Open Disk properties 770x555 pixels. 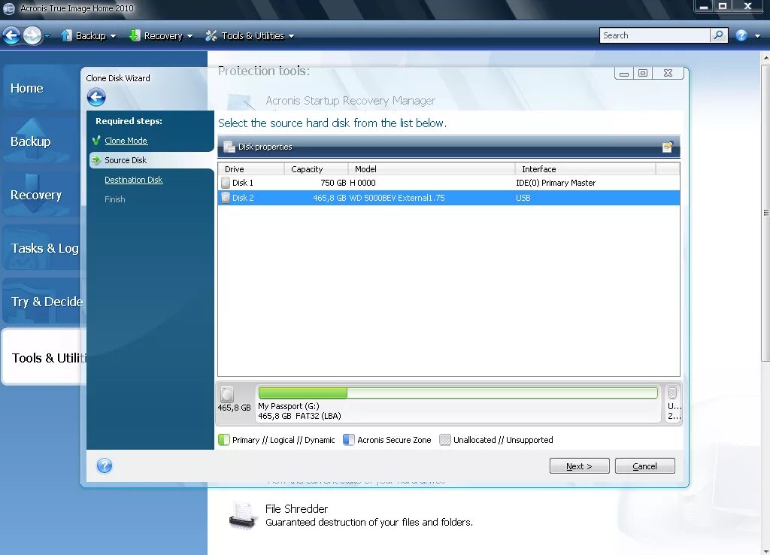click(x=265, y=147)
